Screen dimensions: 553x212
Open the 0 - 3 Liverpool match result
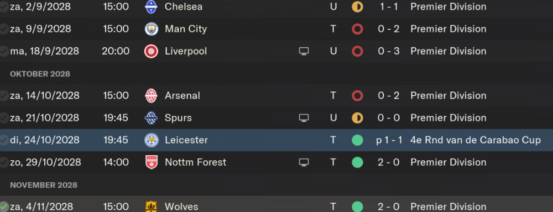(389, 51)
